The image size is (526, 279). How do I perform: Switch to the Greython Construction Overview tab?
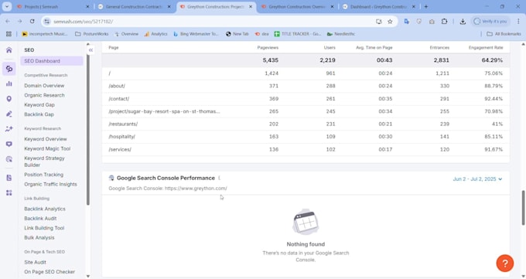tap(296, 7)
